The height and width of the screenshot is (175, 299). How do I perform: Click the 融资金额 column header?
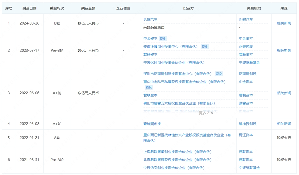point(88,8)
